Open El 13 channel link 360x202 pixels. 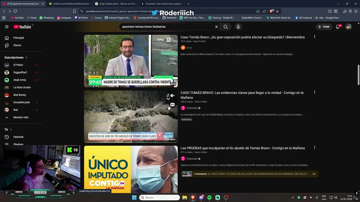point(189,48)
